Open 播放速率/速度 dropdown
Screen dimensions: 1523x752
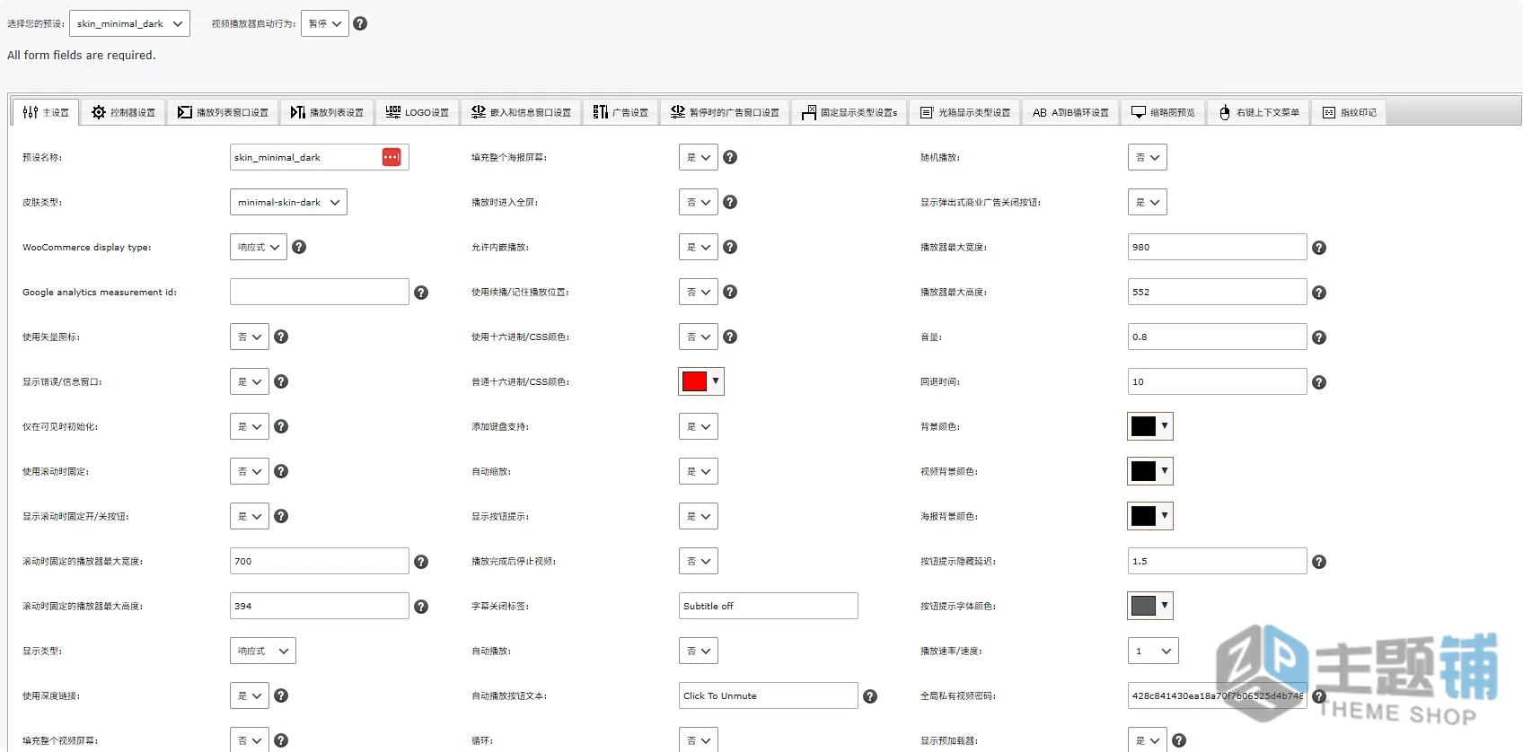(x=1153, y=651)
